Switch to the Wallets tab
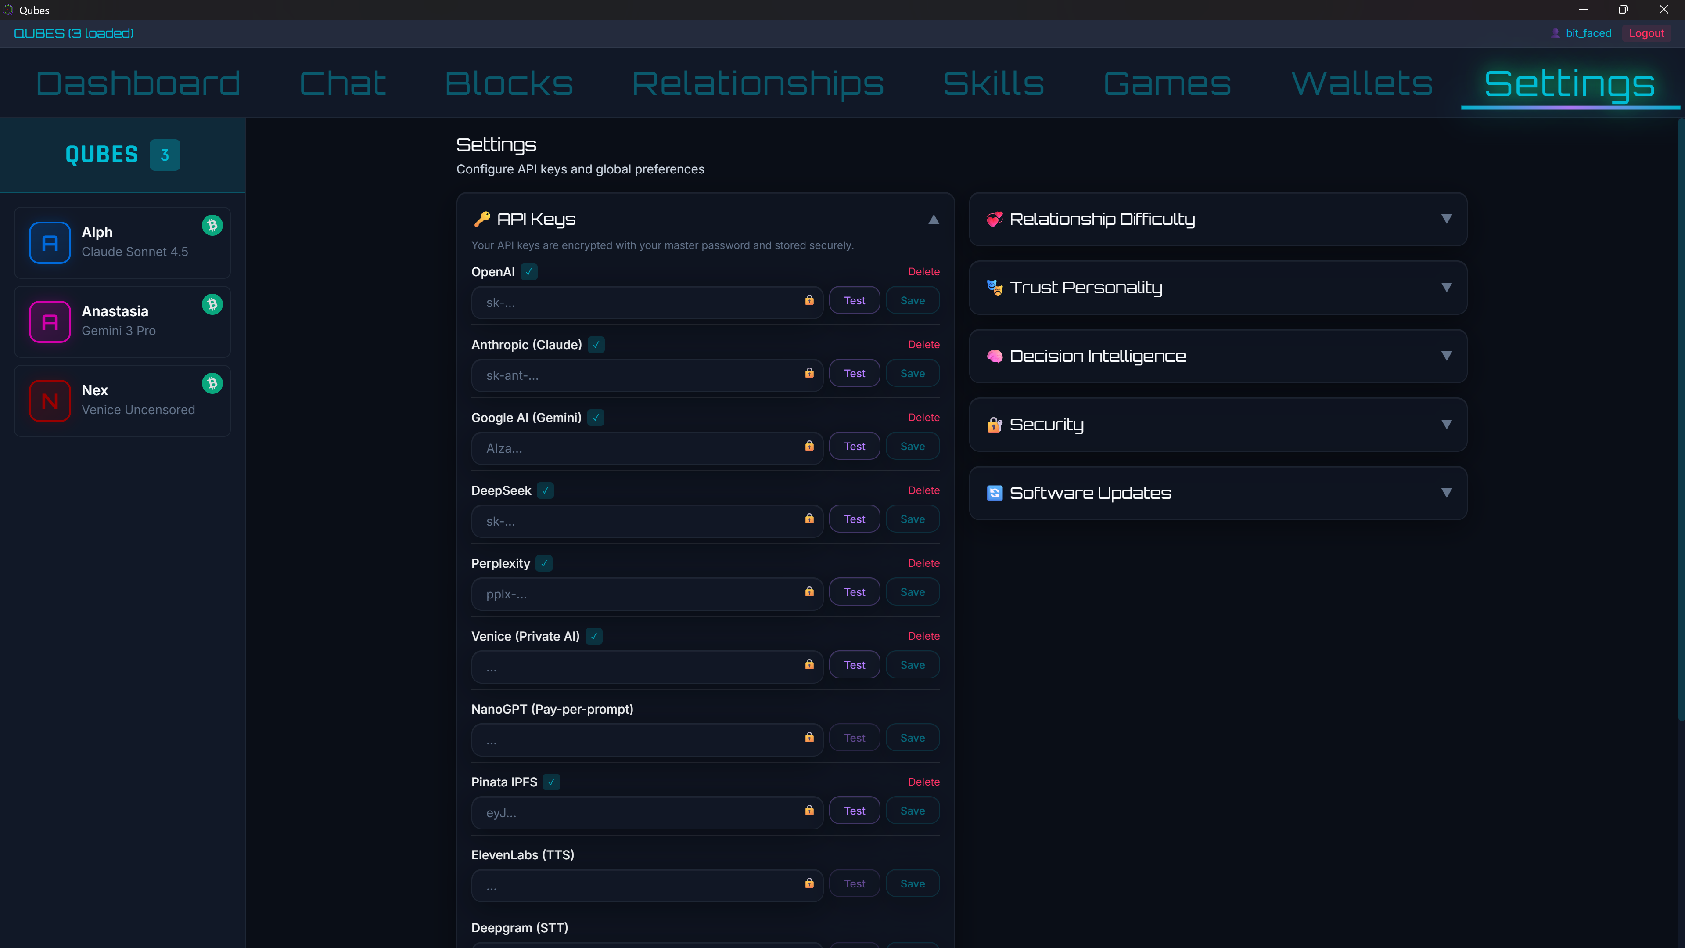The image size is (1685, 948). pos(1362,83)
